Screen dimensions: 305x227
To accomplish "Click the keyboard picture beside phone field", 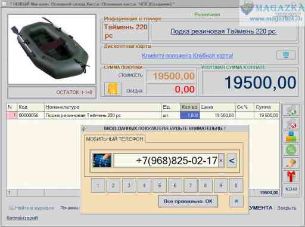I will pos(102,160).
